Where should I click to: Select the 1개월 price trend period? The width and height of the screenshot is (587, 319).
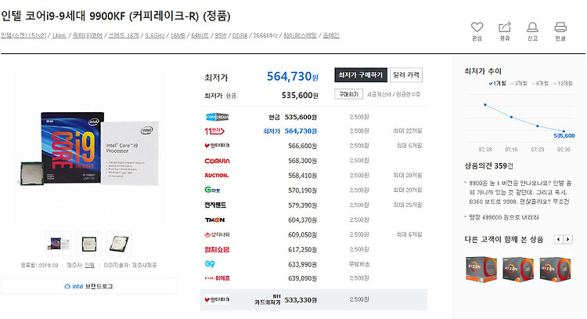coord(497,83)
